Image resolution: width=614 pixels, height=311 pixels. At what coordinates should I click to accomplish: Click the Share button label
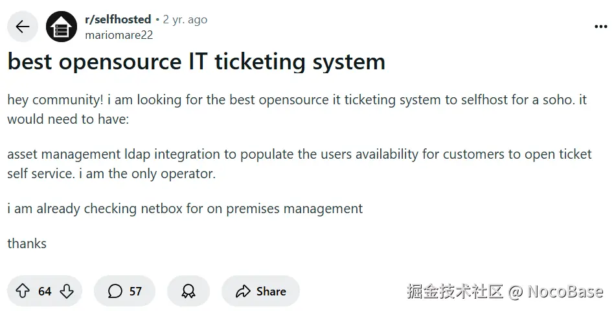point(271,292)
